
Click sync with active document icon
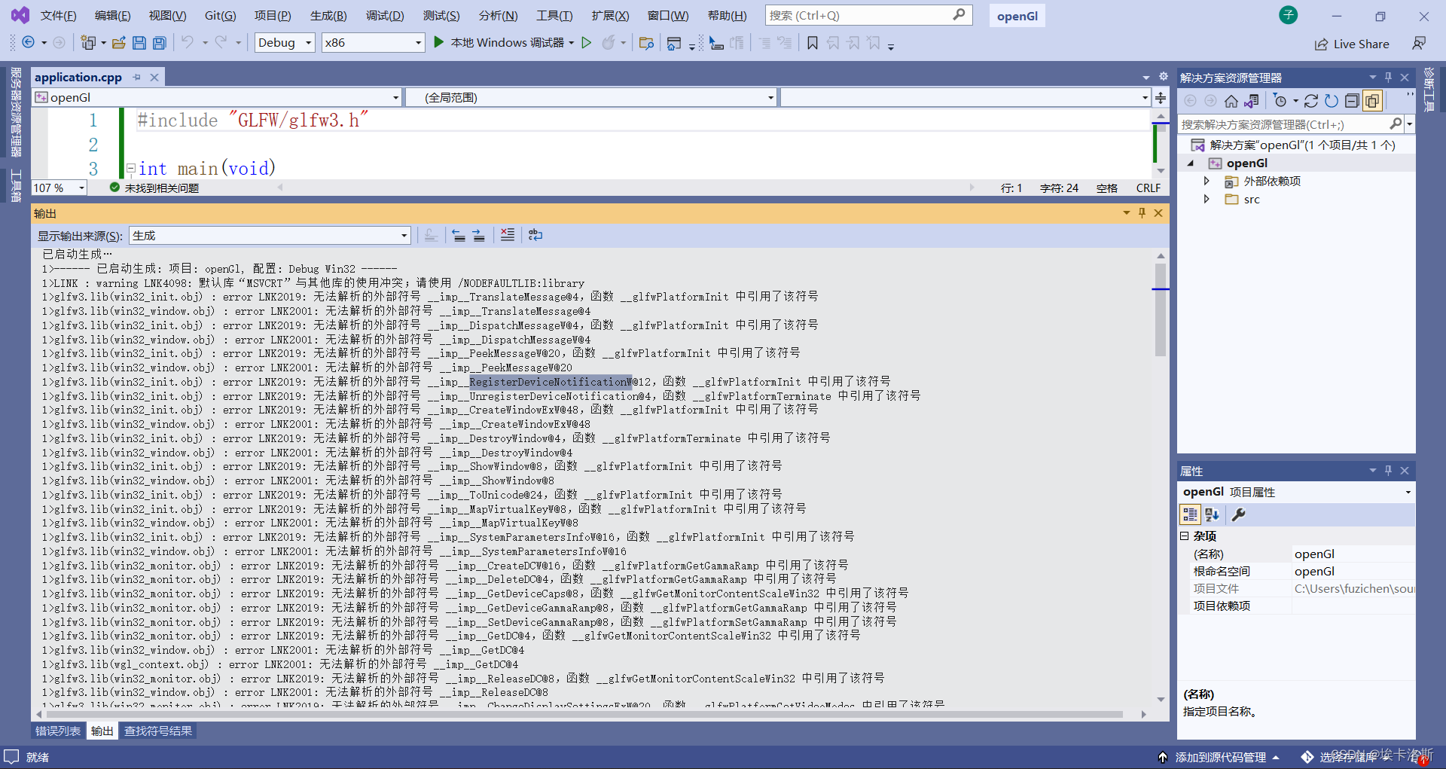click(x=1311, y=101)
